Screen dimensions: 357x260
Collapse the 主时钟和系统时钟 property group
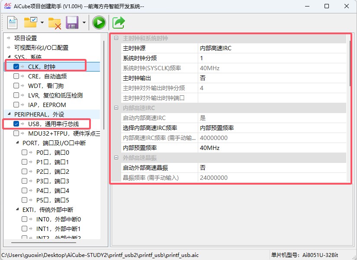point(116,38)
